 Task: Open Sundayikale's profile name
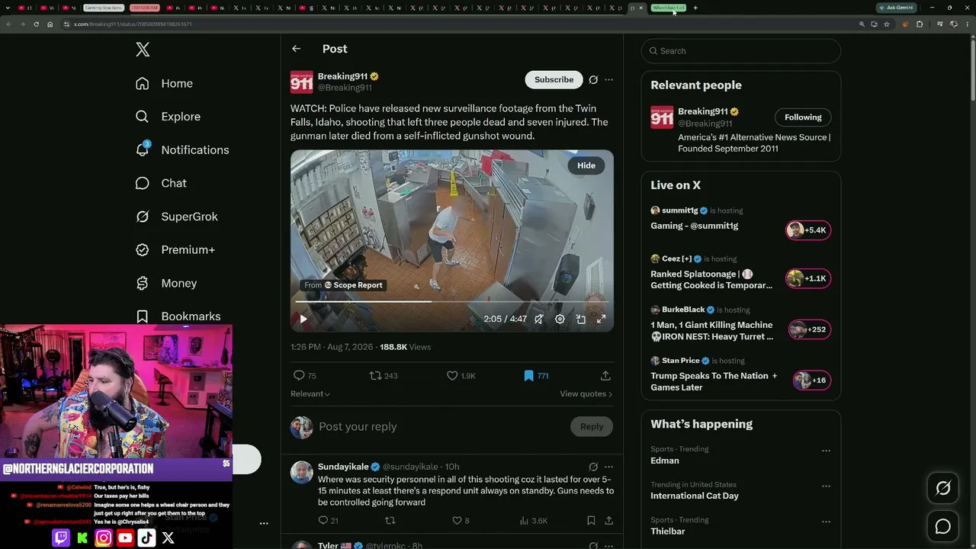[343, 467]
